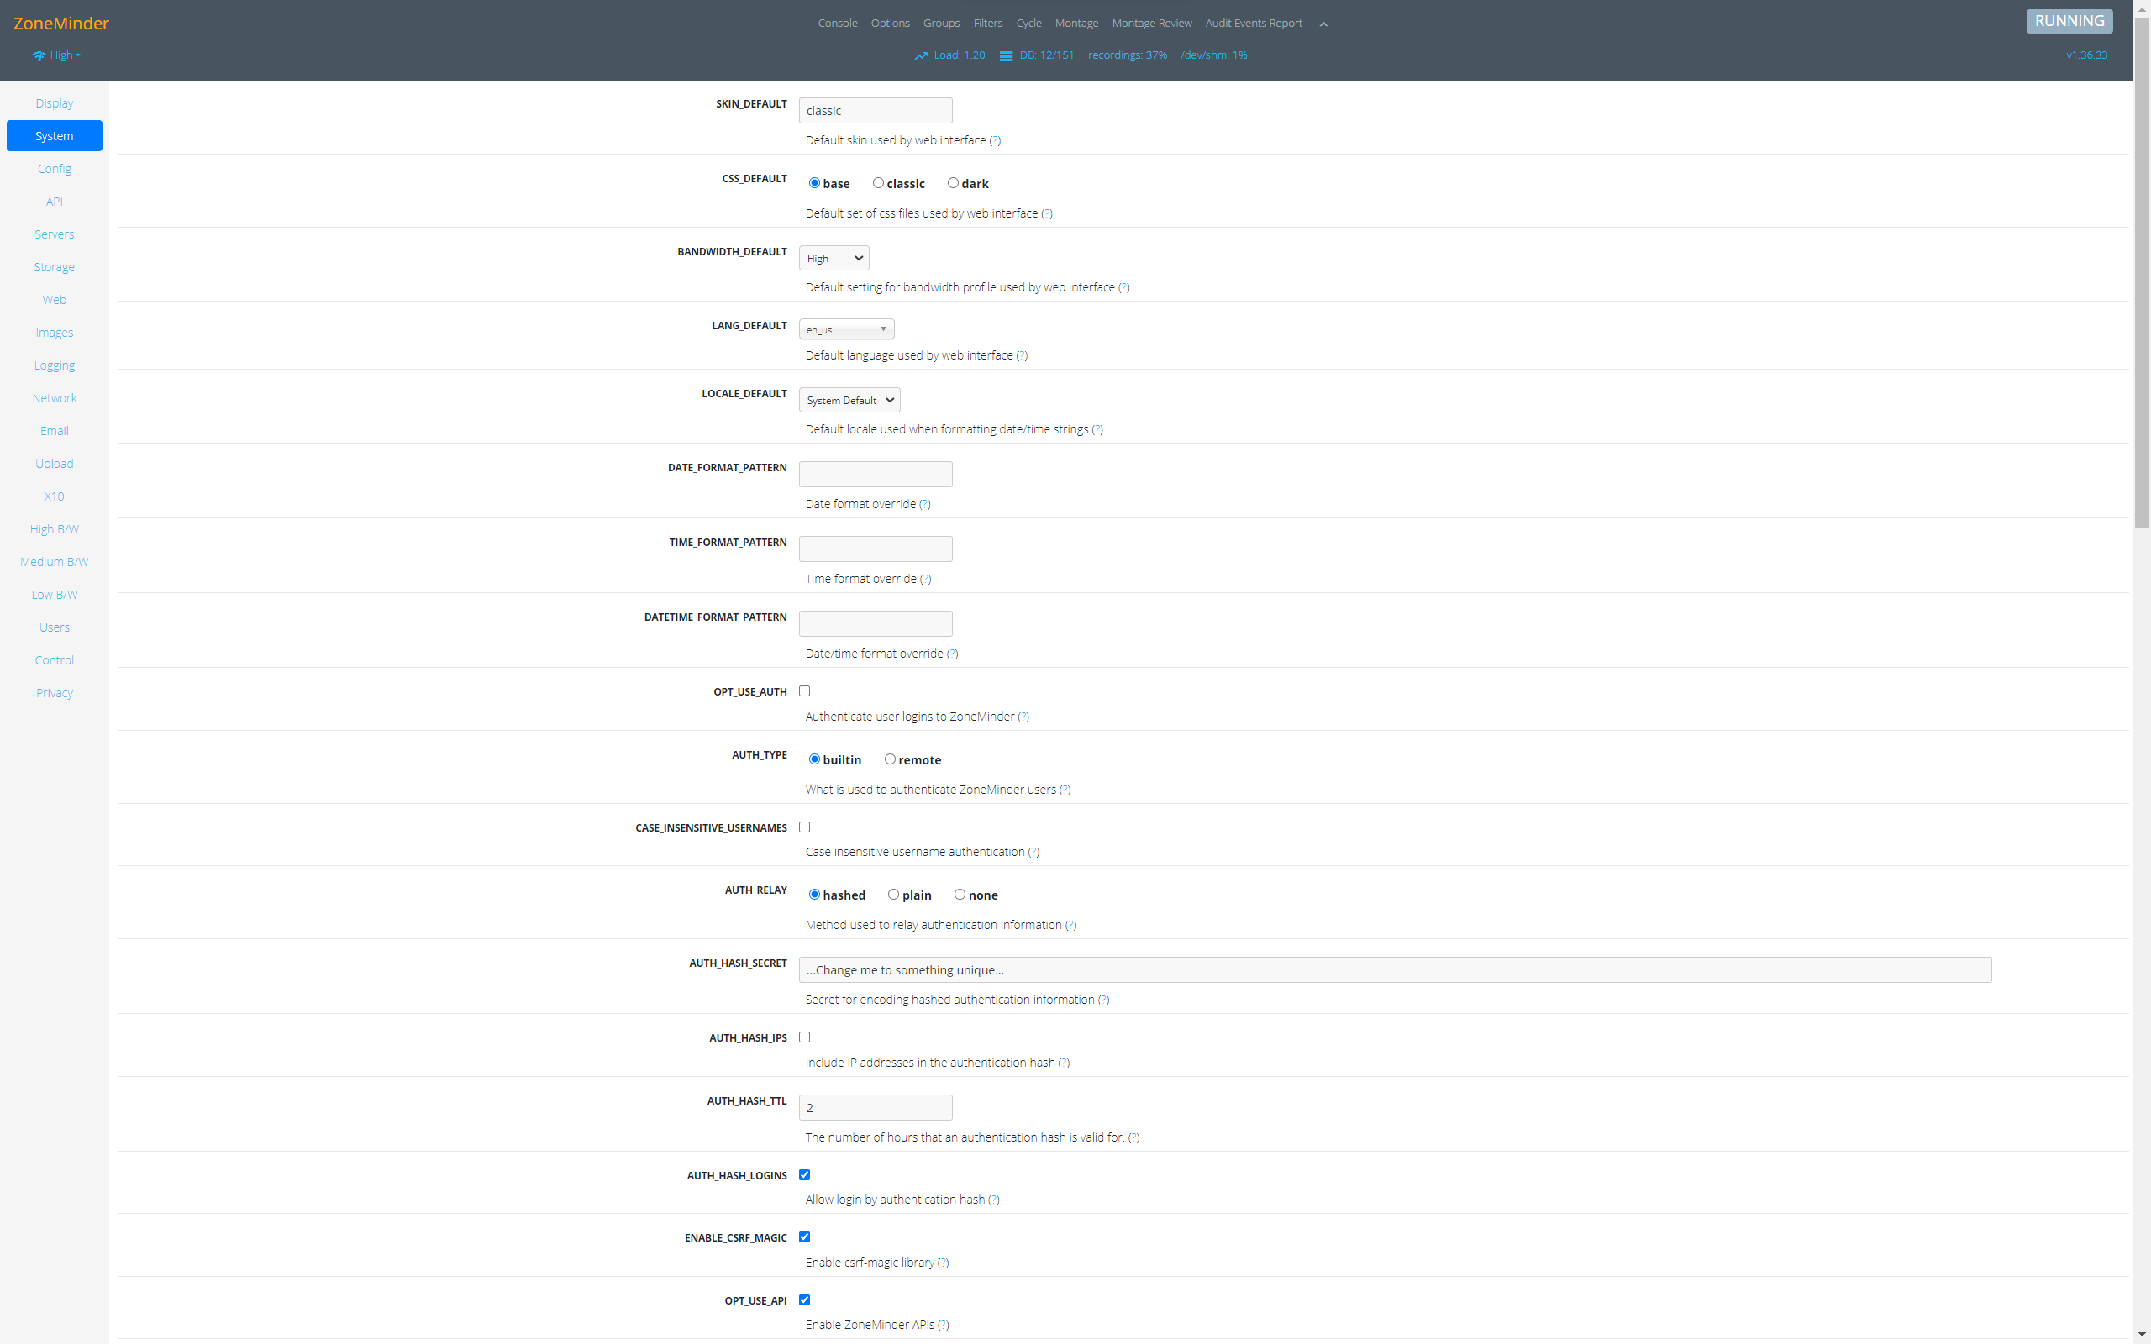Image resolution: width=2151 pixels, height=1344 pixels.
Task: Open the BANDWIDTH_DEFAULT High dropdown
Action: point(834,259)
